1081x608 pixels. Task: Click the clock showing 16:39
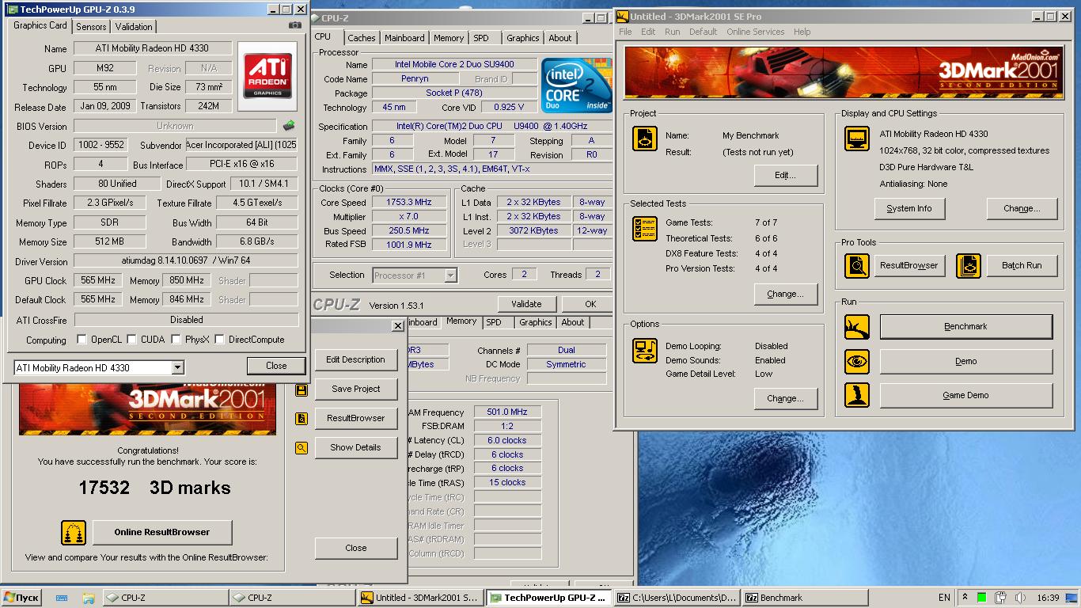(x=1048, y=598)
